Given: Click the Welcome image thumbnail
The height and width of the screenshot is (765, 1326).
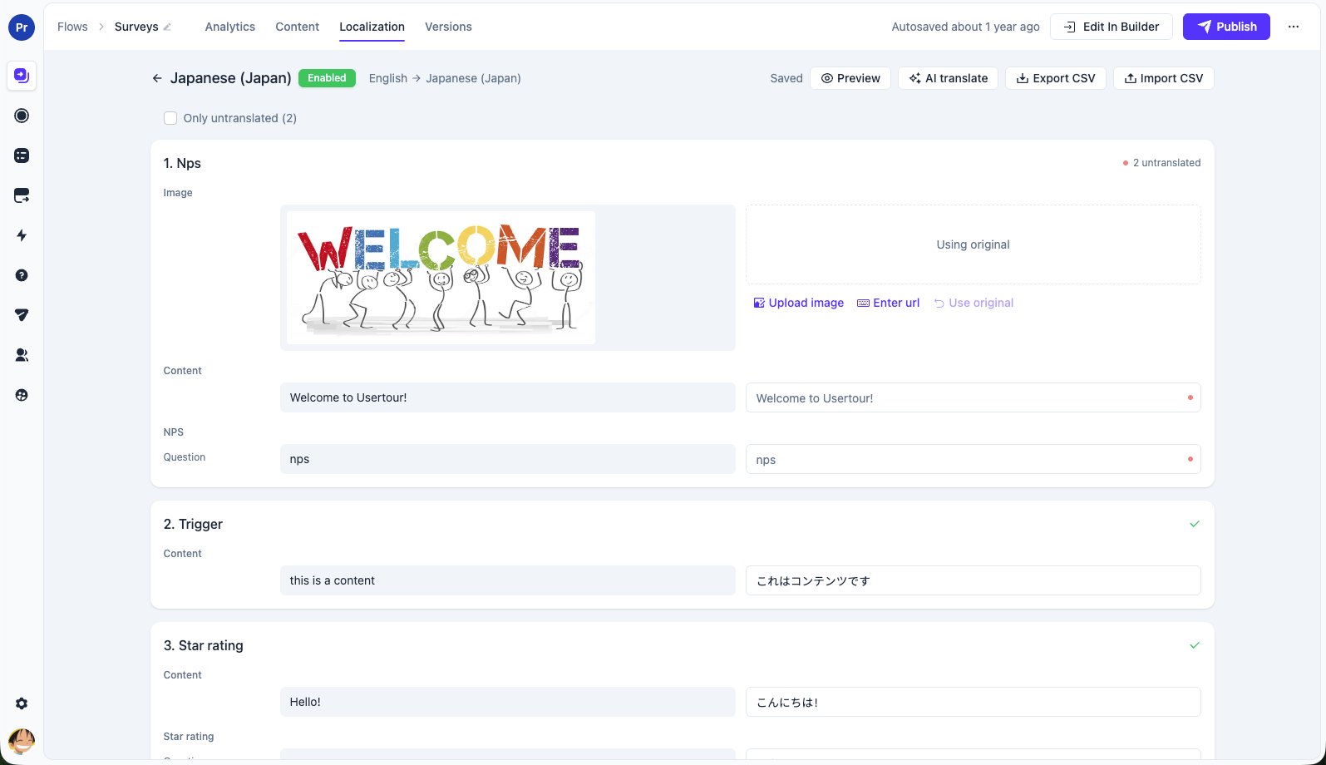Looking at the screenshot, I should (x=441, y=278).
